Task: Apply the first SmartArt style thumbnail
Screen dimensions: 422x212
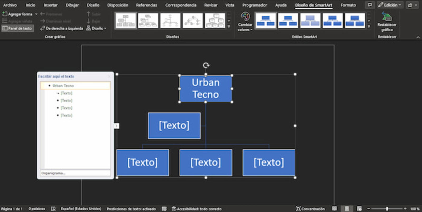Action: pyautogui.click(x=266, y=21)
